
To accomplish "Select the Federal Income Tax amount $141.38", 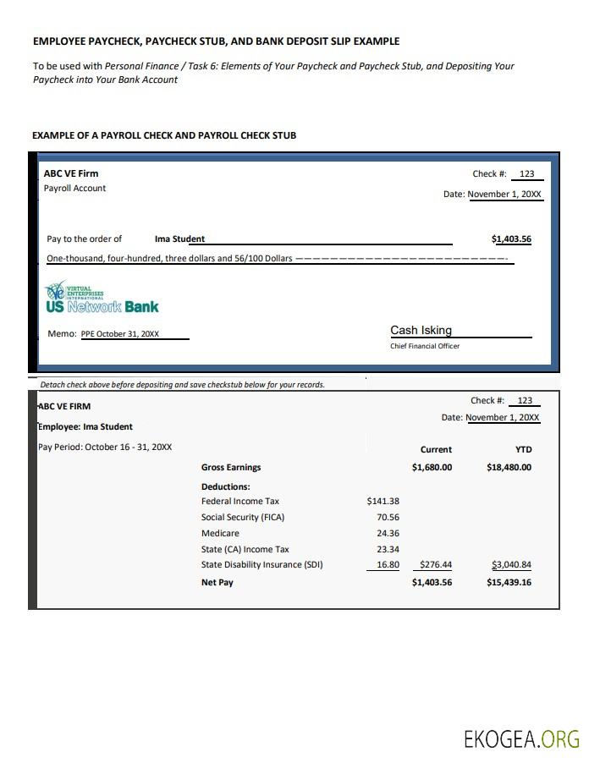I will pyautogui.click(x=383, y=502).
